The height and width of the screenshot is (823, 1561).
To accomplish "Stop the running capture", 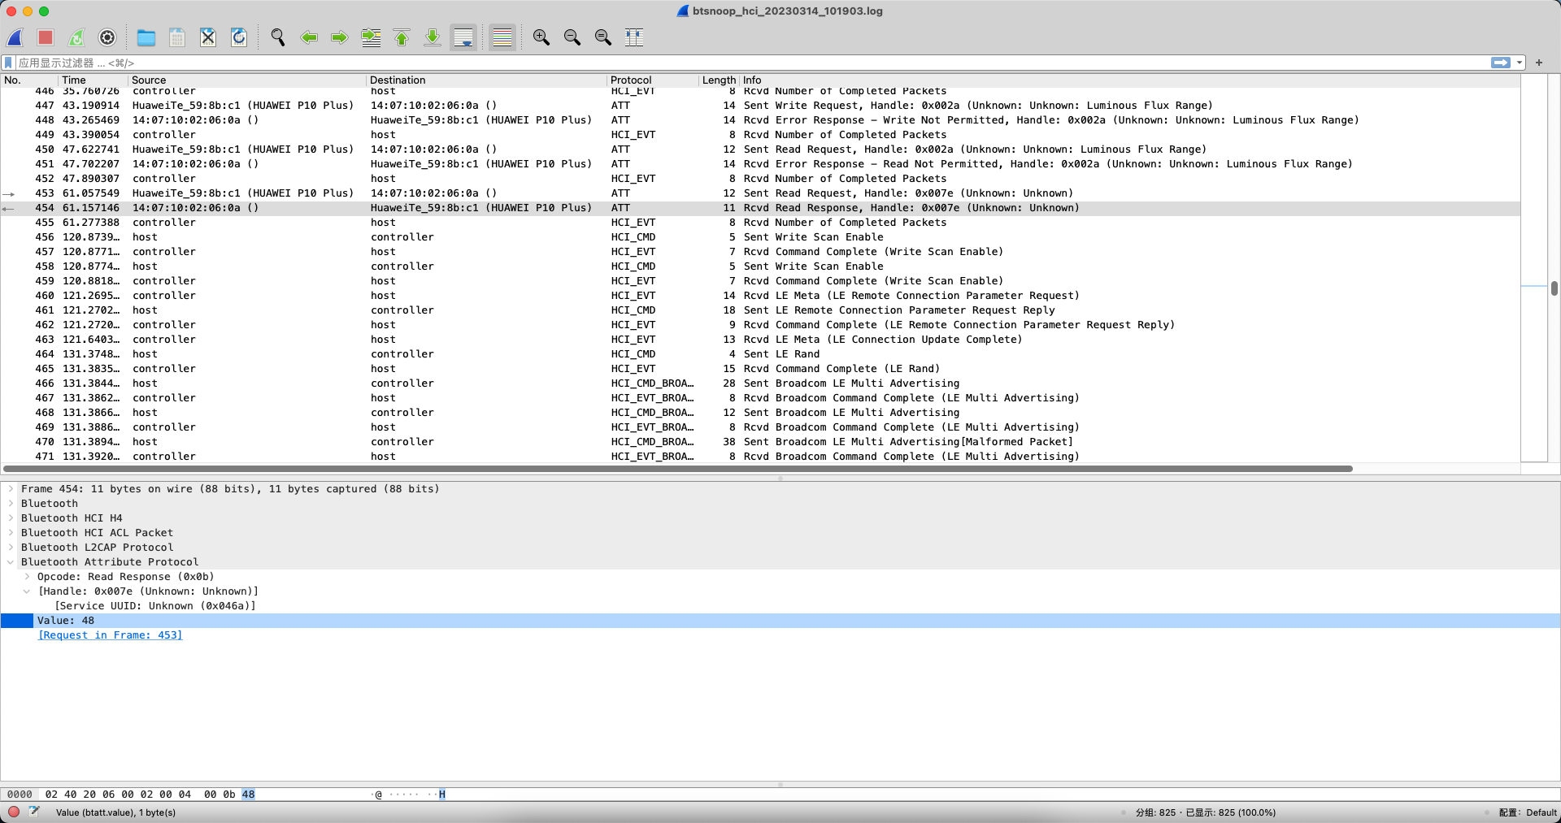I will tap(46, 37).
